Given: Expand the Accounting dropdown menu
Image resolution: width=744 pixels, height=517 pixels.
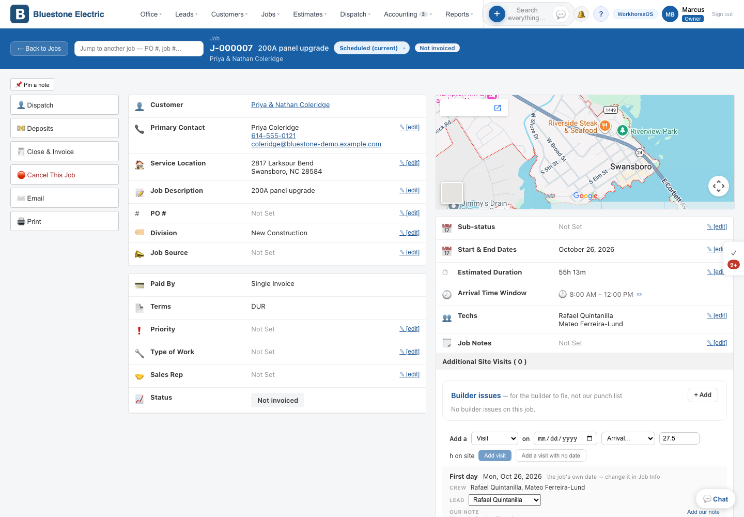Looking at the screenshot, I should (408, 14).
